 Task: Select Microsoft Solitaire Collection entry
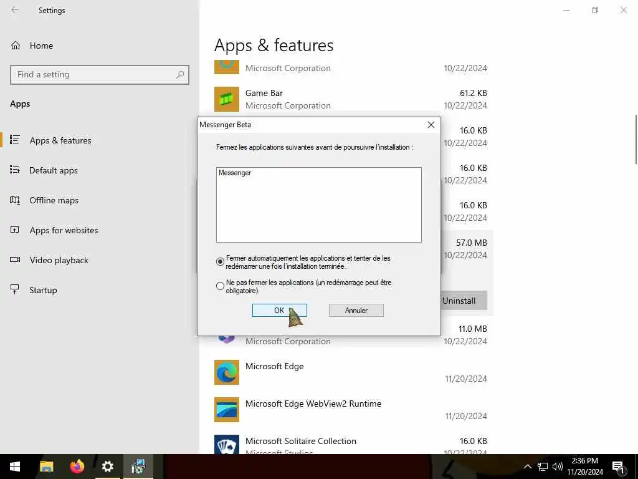(351, 445)
